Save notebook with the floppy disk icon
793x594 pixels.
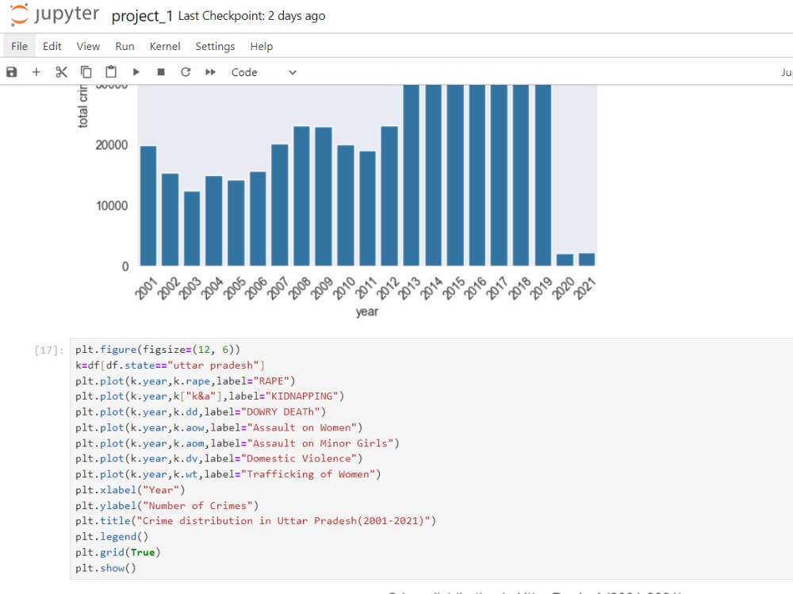pyautogui.click(x=12, y=72)
